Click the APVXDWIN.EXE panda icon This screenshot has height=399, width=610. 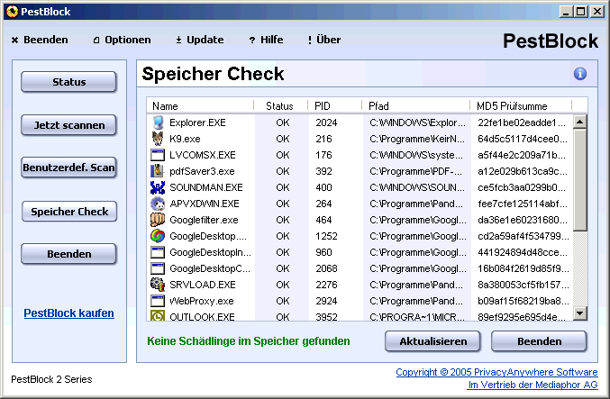[158, 204]
